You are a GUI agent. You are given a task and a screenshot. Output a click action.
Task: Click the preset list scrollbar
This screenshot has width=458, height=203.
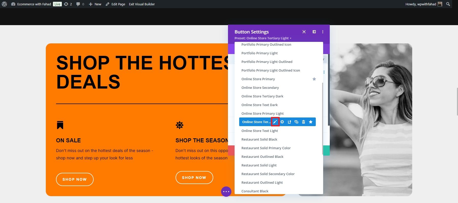(322, 118)
